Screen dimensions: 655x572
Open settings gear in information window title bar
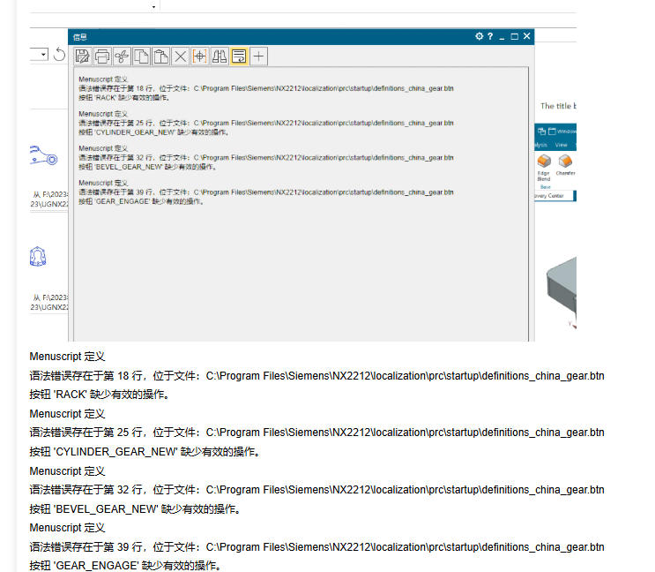click(480, 36)
